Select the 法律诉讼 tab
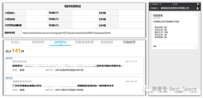Viewport: 203px width, 98px height. 60,42
